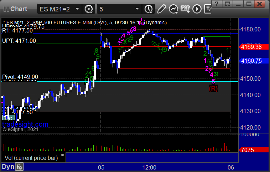Viewport: 270px width, 172px height.
Task: Open the chart type line icon
Action: click(173, 9)
